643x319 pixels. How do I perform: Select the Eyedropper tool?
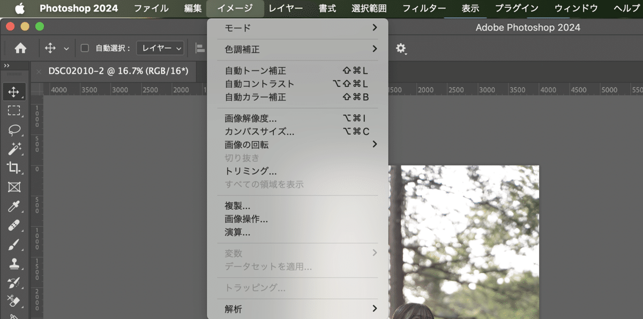click(14, 206)
